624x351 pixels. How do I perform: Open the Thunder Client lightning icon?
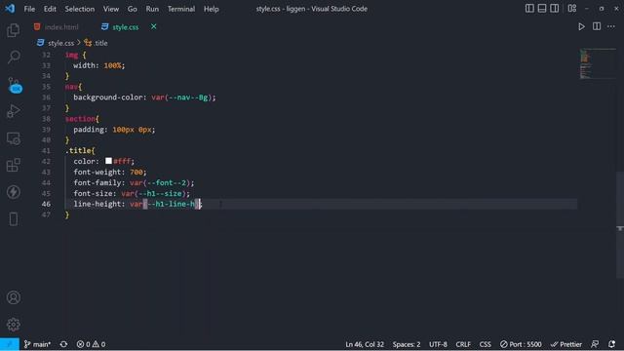[13, 192]
